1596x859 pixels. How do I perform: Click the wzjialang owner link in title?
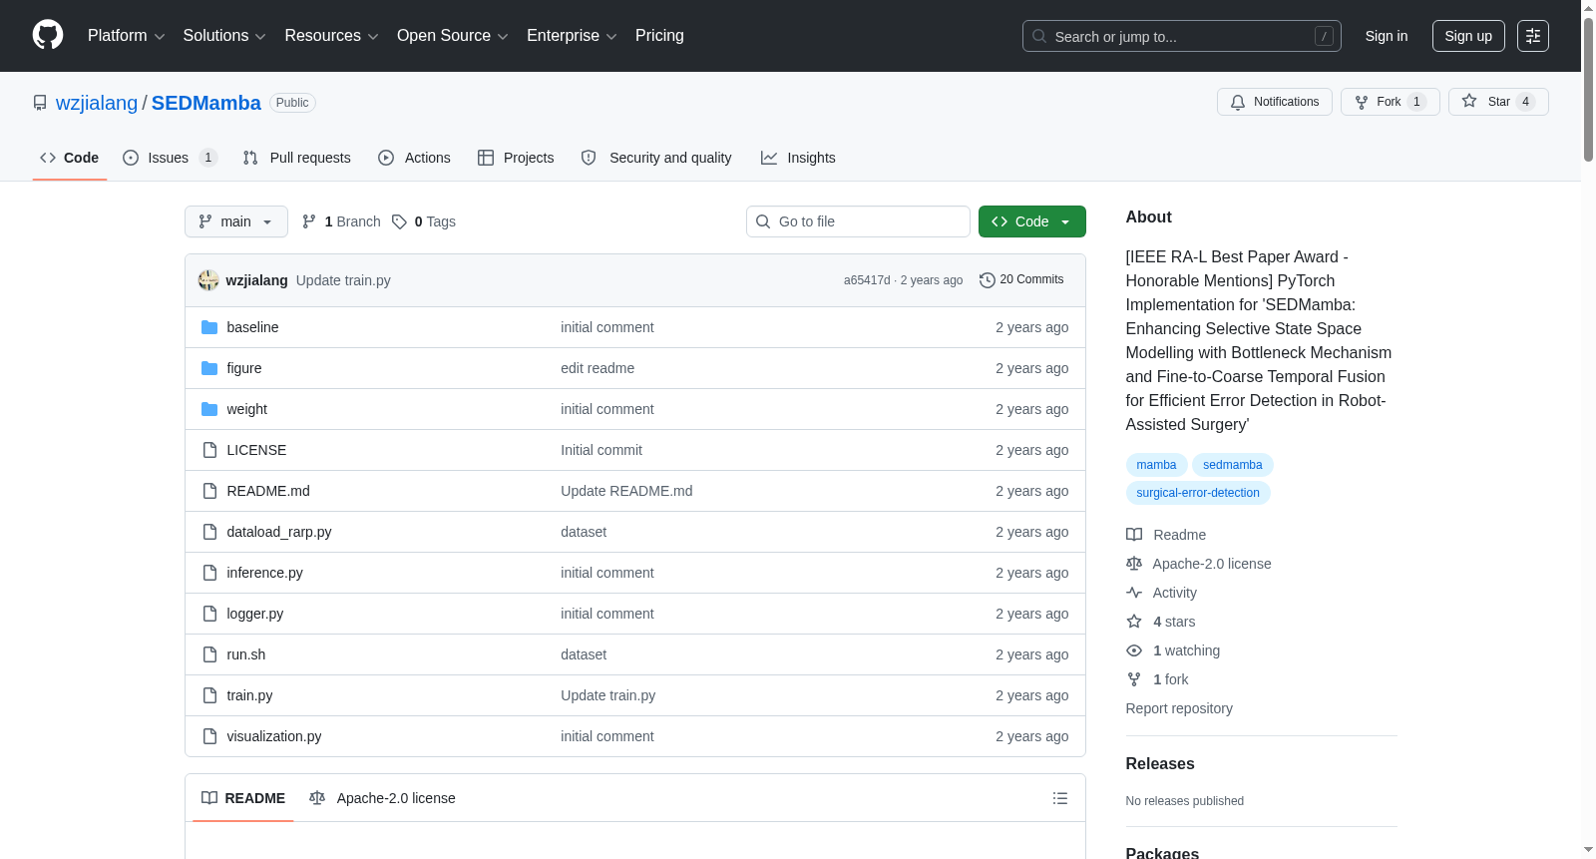(x=97, y=103)
